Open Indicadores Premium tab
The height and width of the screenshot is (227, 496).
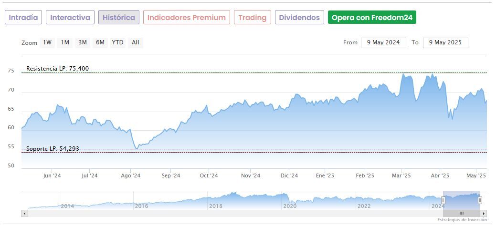point(186,18)
